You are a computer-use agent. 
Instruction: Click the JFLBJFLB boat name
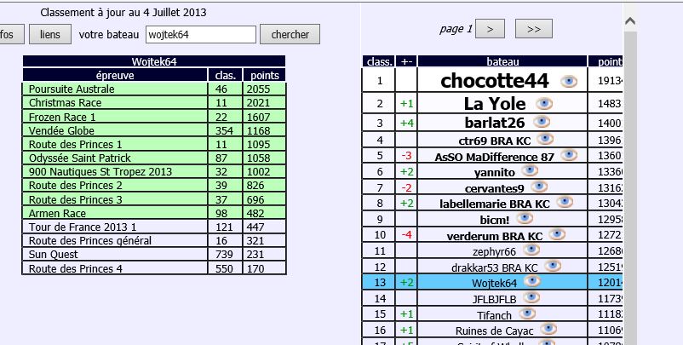[495, 299]
